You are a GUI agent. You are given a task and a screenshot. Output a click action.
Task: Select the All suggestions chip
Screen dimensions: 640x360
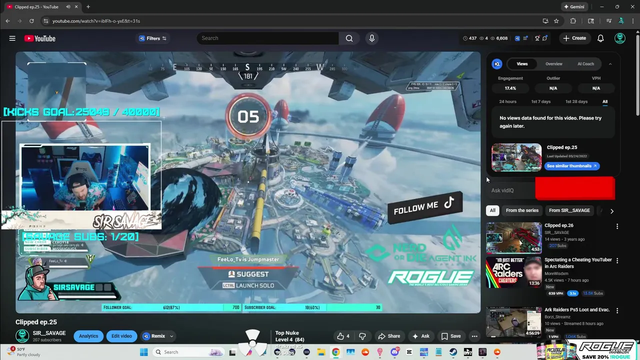pos(492,210)
